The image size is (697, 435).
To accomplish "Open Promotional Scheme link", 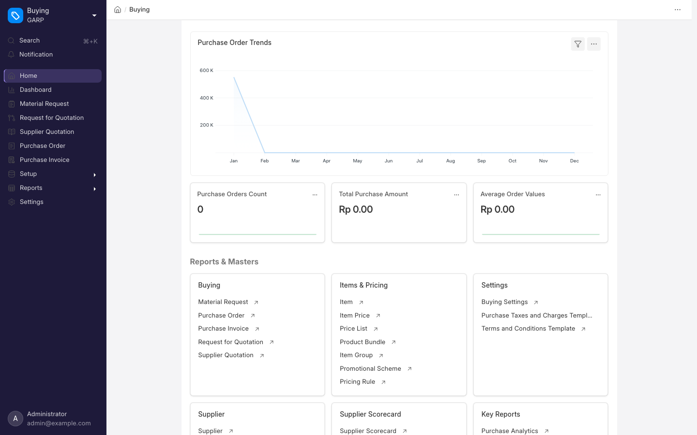I will coord(371,369).
